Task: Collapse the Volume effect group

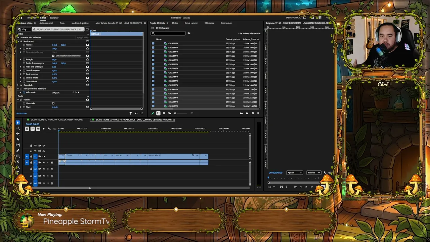Action: (x=18, y=99)
